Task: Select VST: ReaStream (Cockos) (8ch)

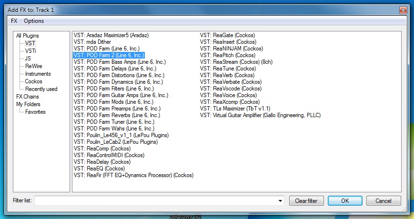Action: (x=236, y=62)
